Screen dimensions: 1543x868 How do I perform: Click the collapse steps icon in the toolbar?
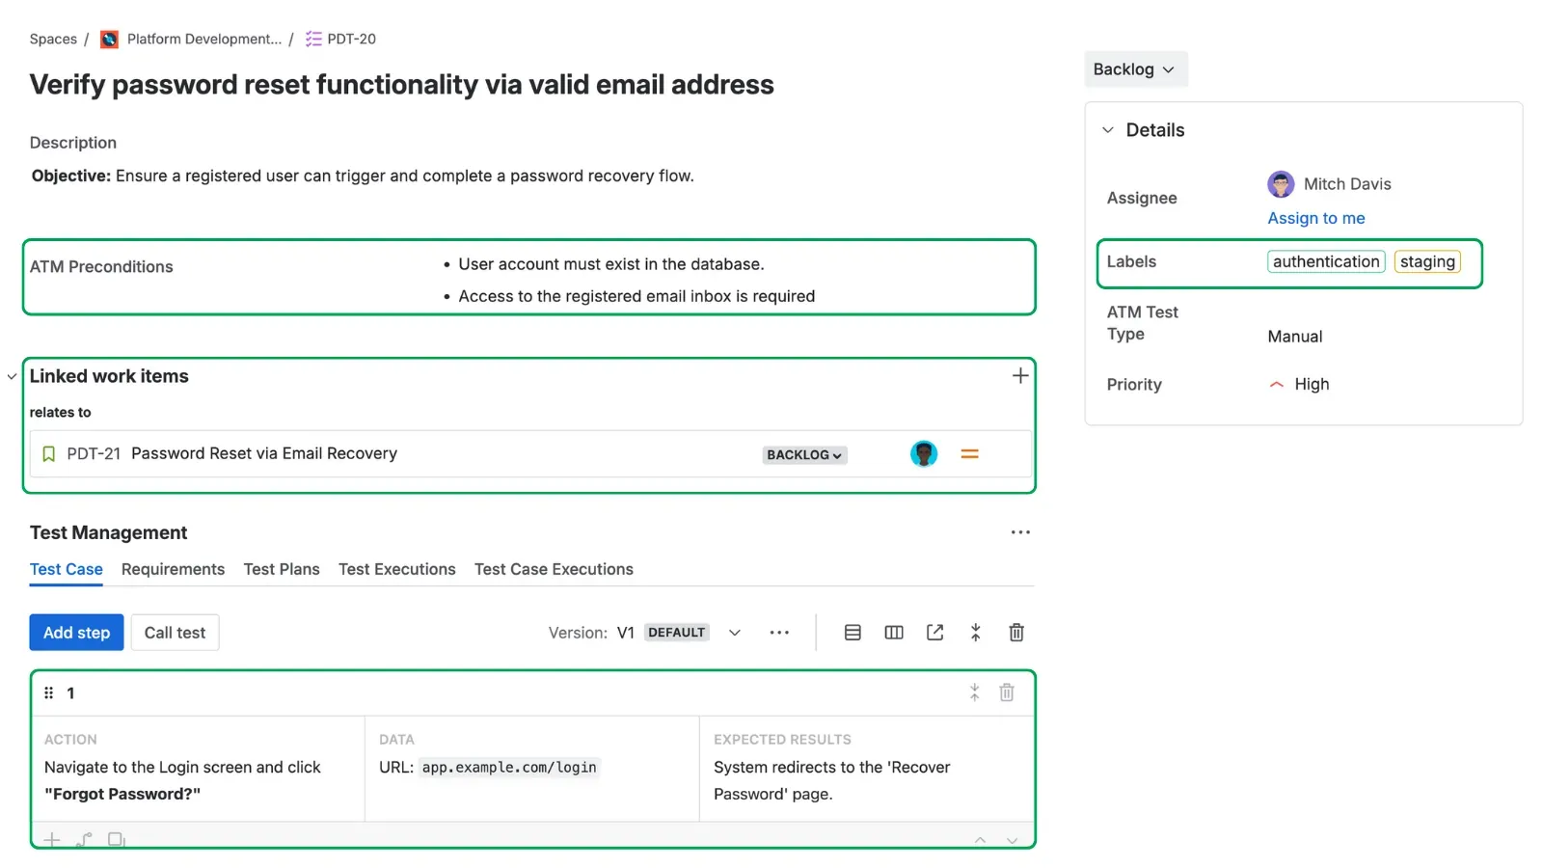(975, 633)
